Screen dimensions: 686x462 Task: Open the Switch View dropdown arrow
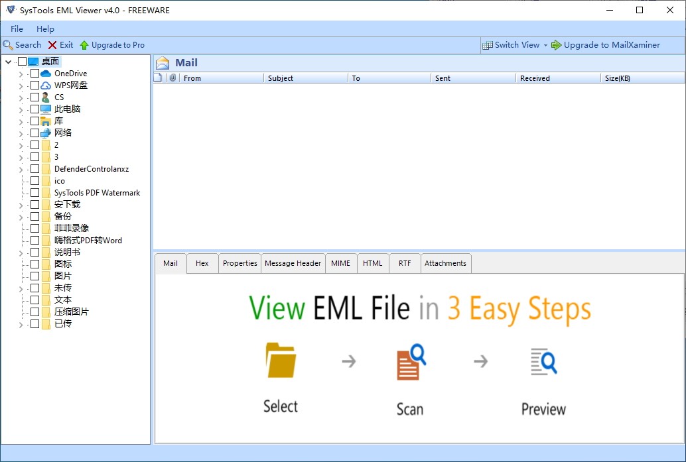click(x=545, y=45)
